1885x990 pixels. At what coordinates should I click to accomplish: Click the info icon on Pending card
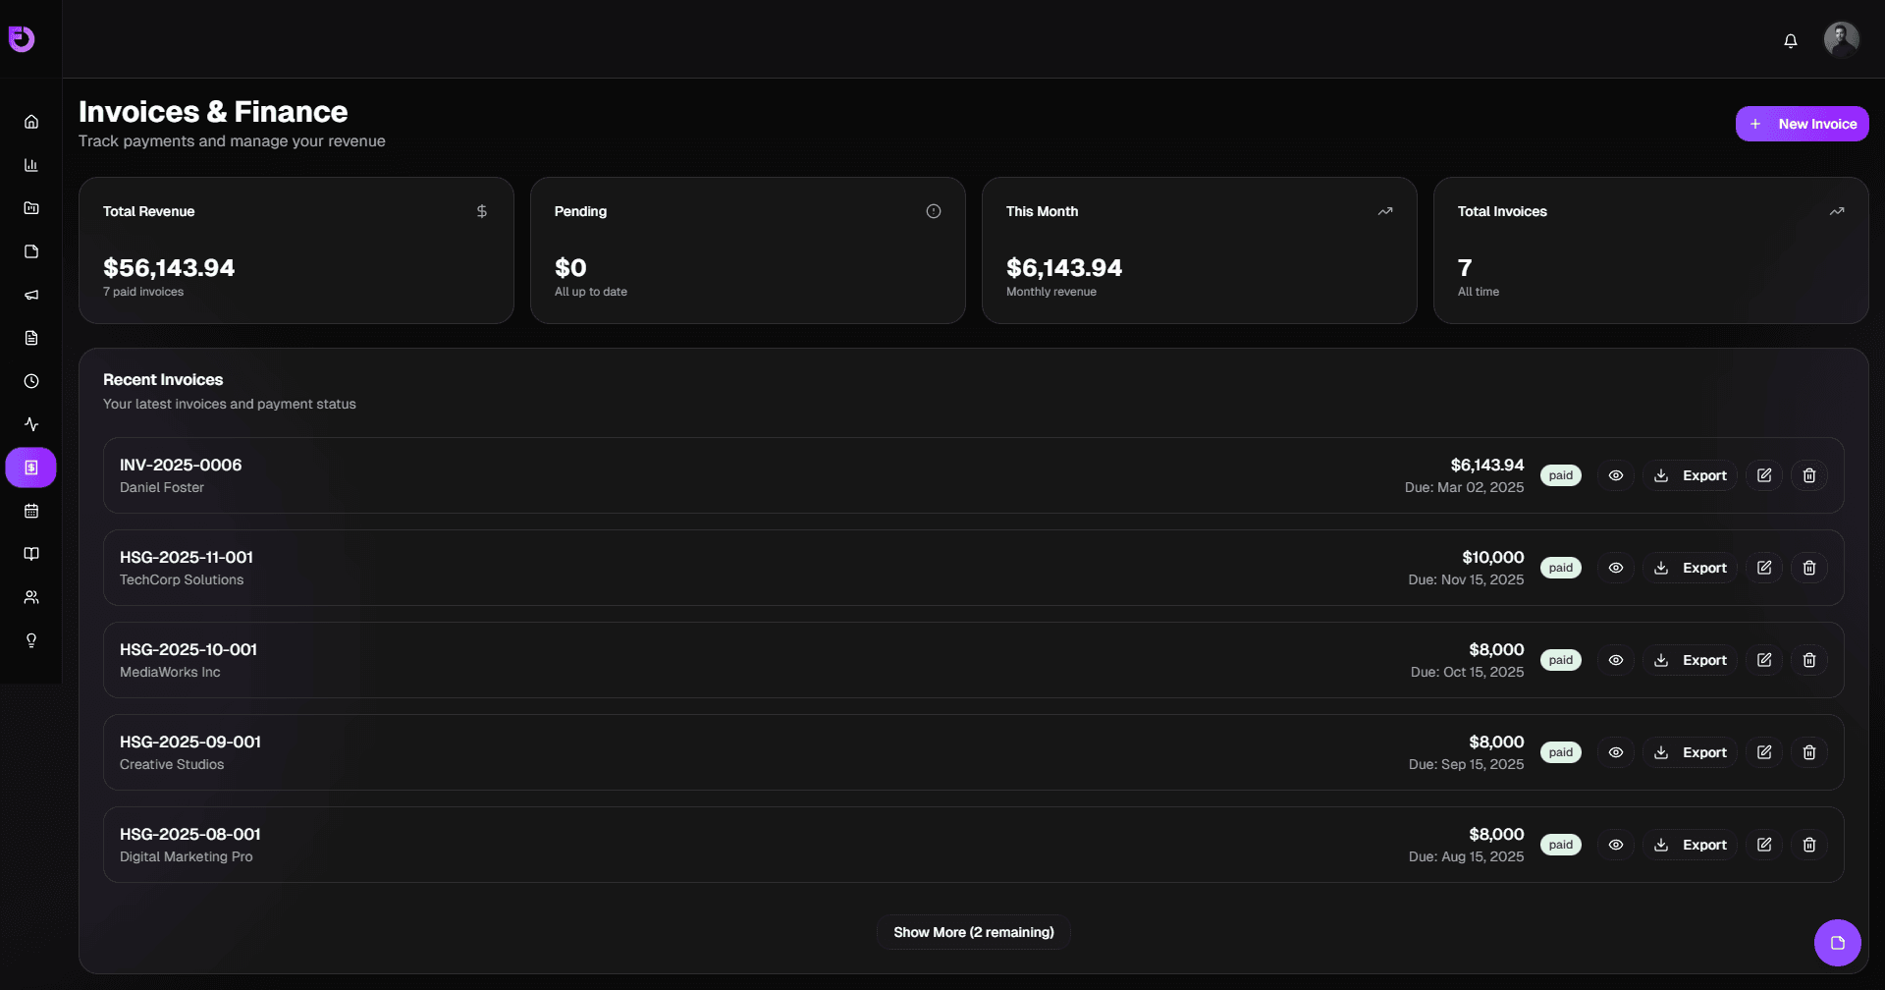tap(934, 211)
